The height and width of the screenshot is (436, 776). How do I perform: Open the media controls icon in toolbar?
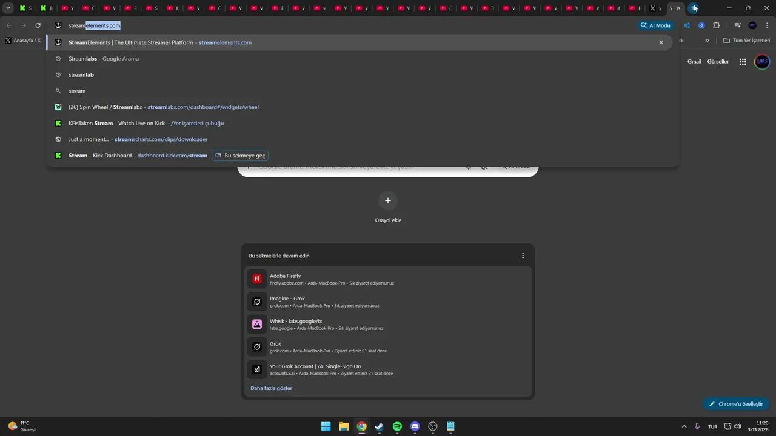738,25
